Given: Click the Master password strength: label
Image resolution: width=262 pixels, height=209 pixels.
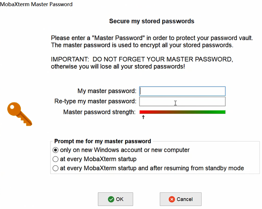Looking at the screenshot, I should tap(99, 112).
